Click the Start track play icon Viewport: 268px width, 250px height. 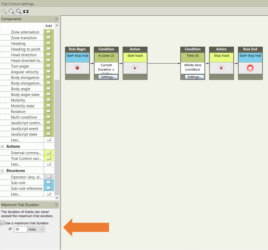tap(135, 68)
